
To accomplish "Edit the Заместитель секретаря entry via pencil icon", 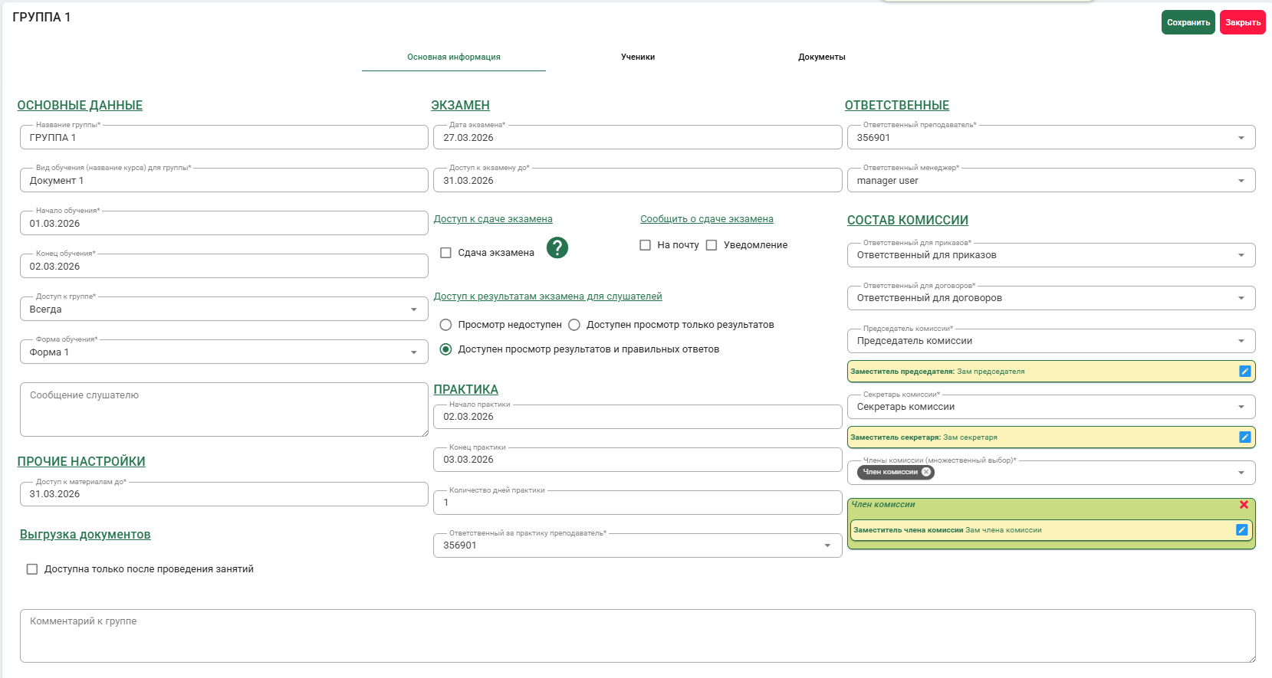I will point(1244,437).
